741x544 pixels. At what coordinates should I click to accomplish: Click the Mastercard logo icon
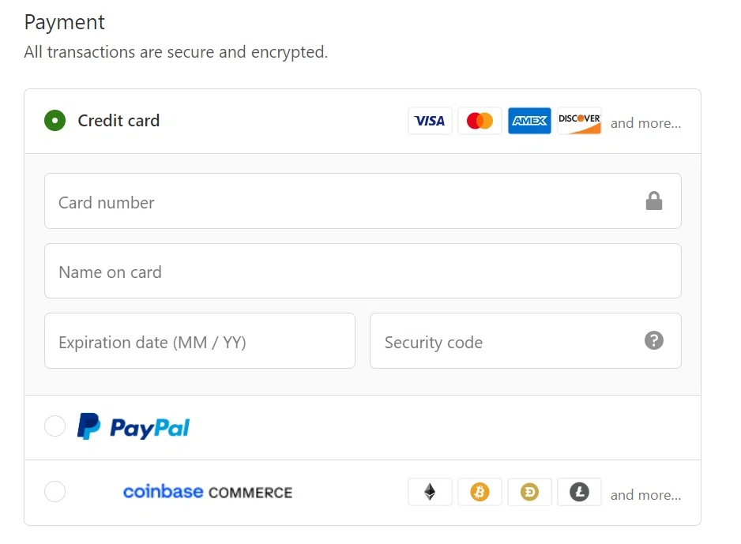pos(480,121)
